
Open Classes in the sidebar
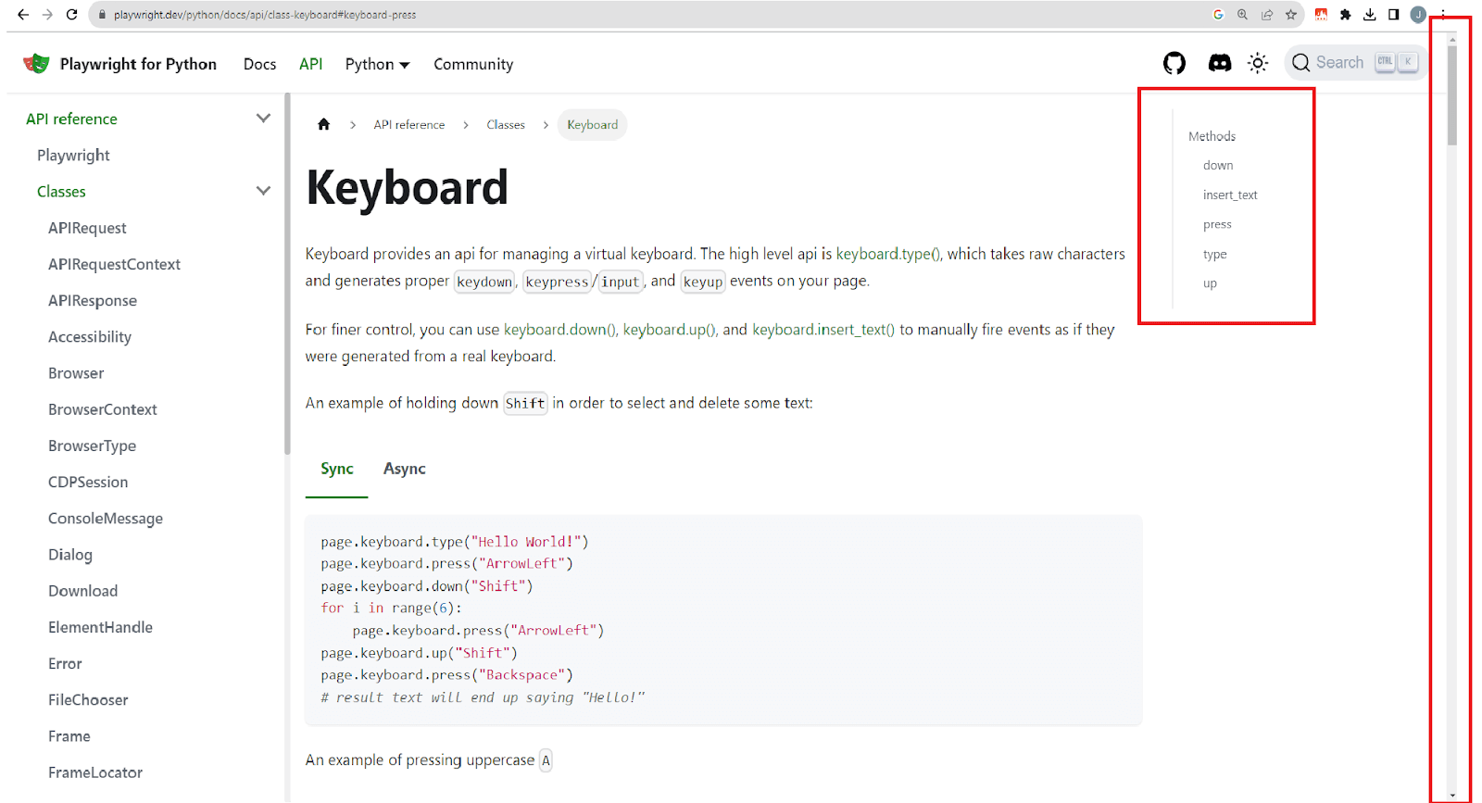(x=61, y=192)
